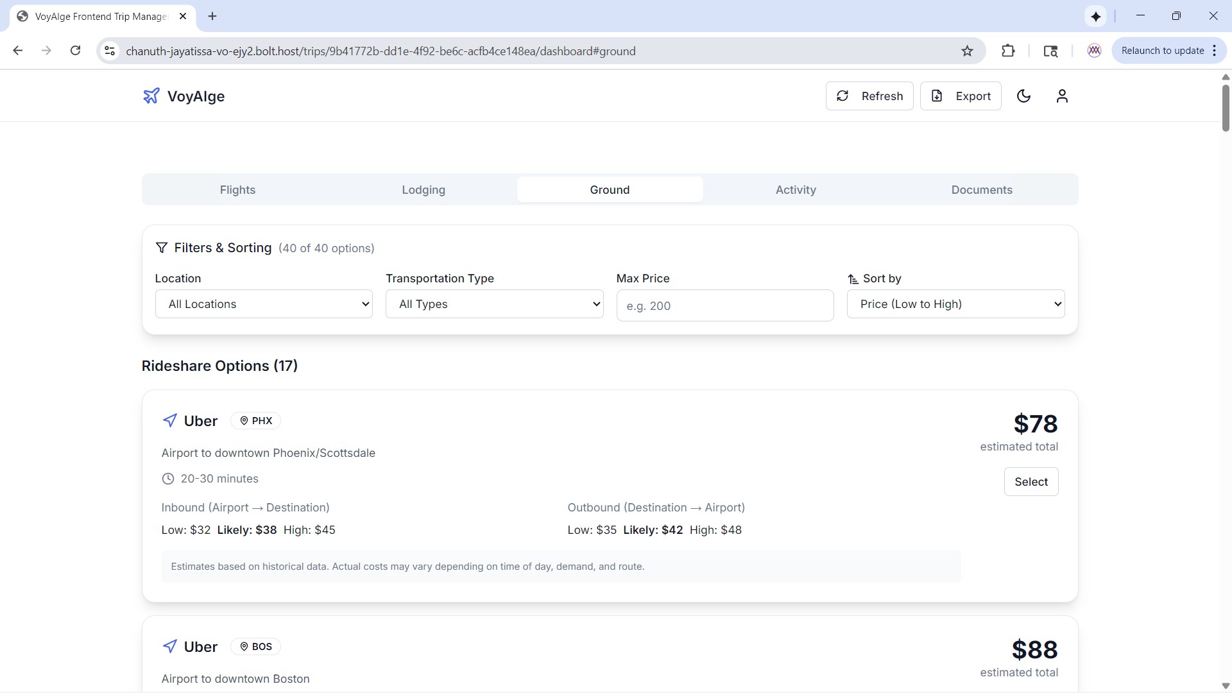The width and height of the screenshot is (1232, 693).
Task: Open the Documents tab
Action: click(982, 190)
